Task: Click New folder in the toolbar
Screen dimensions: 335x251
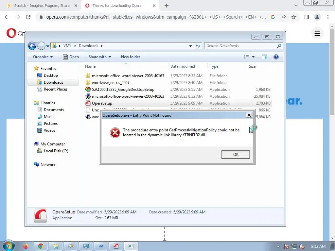Action: [131, 57]
